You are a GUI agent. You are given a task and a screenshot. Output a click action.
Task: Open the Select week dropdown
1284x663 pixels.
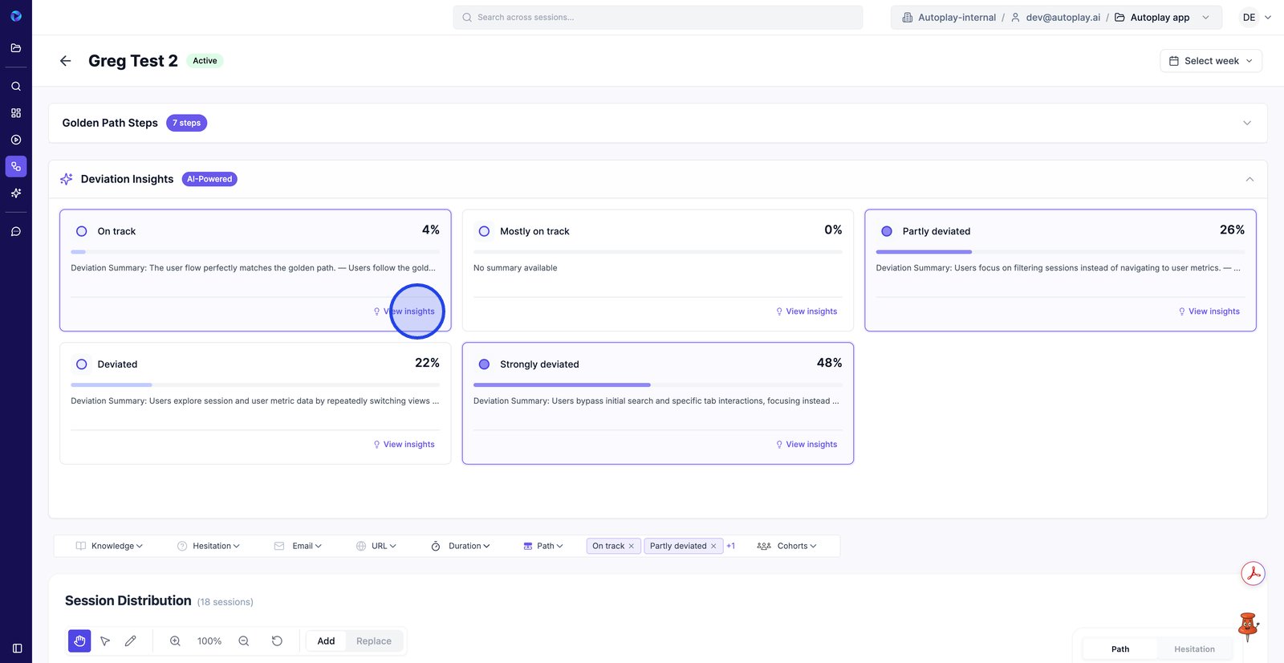click(x=1210, y=61)
